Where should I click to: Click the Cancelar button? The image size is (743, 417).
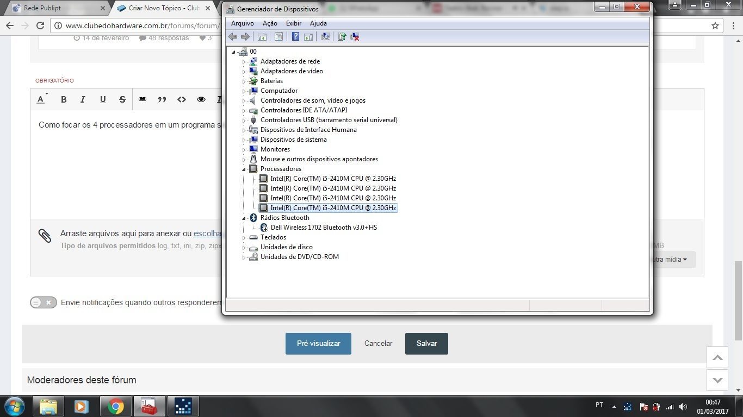pyautogui.click(x=378, y=344)
